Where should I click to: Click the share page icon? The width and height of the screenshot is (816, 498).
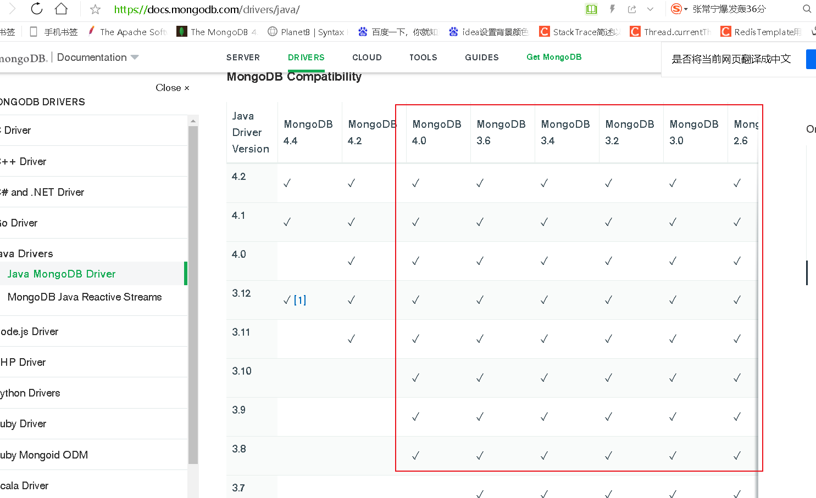click(x=632, y=9)
